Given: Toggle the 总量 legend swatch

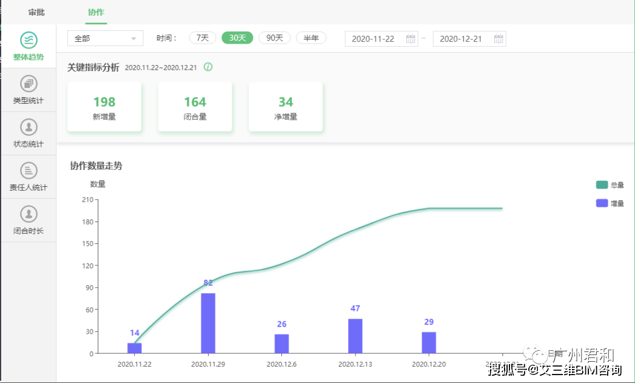Looking at the screenshot, I should [602, 185].
